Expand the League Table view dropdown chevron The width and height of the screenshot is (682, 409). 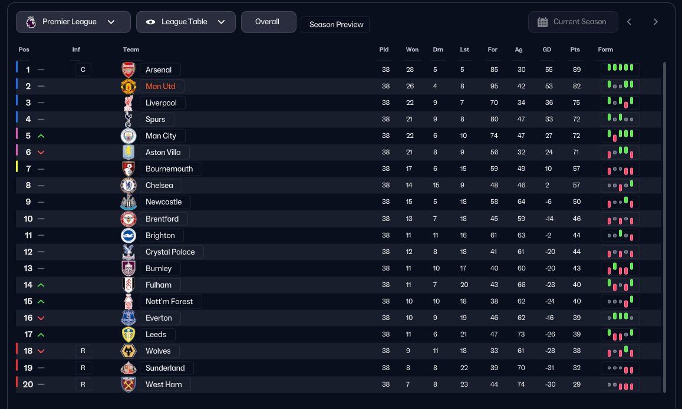[221, 22]
